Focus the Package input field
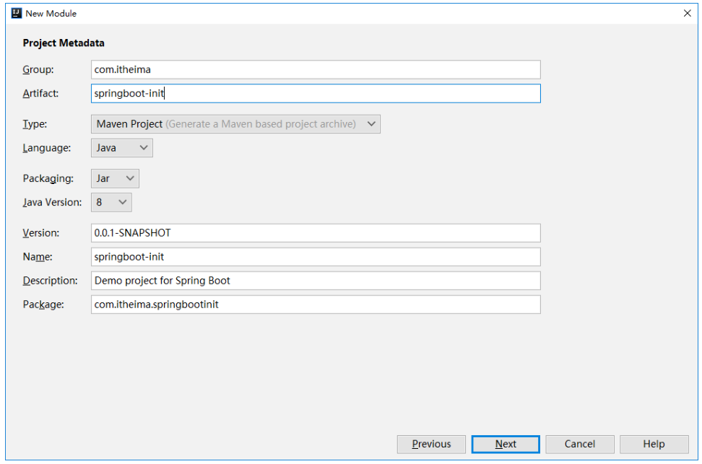This screenshot has width=702, height=464. coord(316,305)
